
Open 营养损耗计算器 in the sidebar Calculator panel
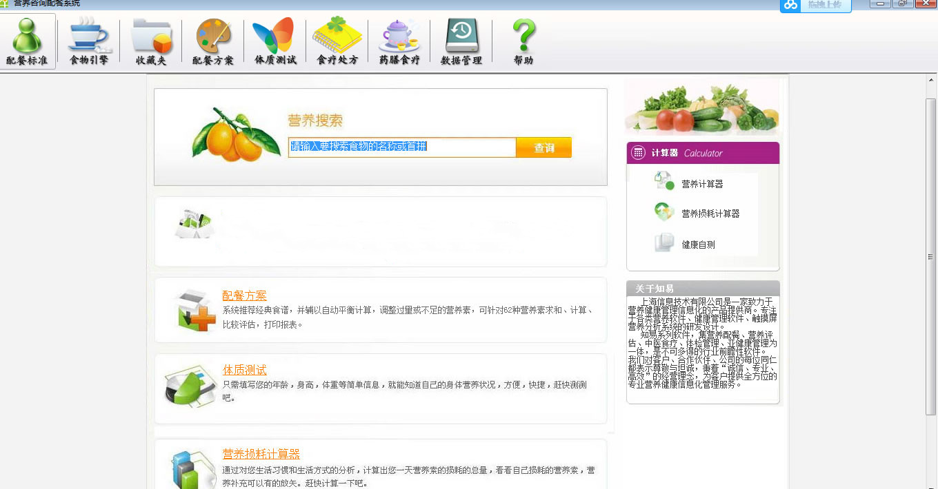pyautogui.click(x=710, y=214)
